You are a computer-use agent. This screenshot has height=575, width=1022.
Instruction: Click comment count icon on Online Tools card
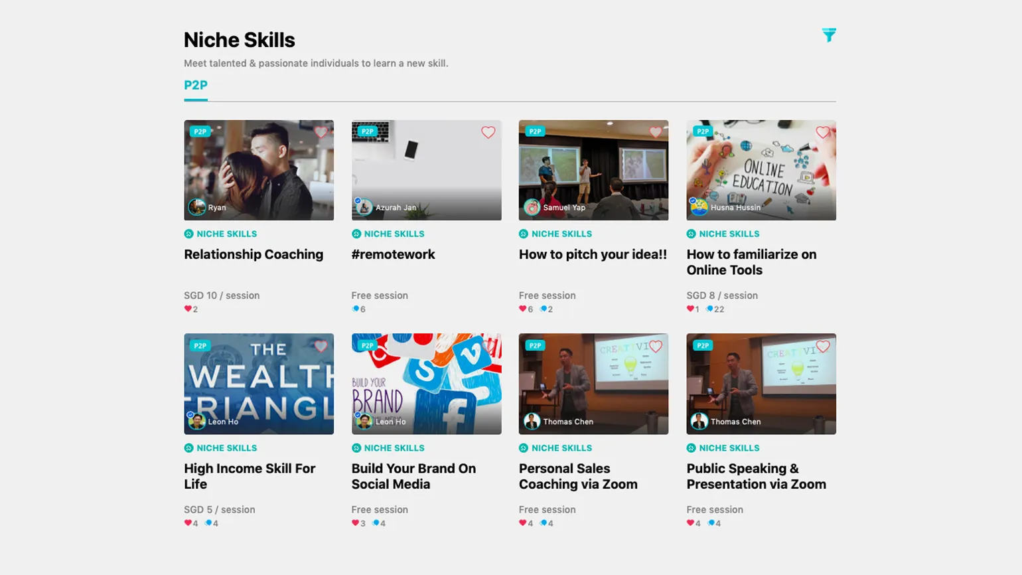point(709,309)
